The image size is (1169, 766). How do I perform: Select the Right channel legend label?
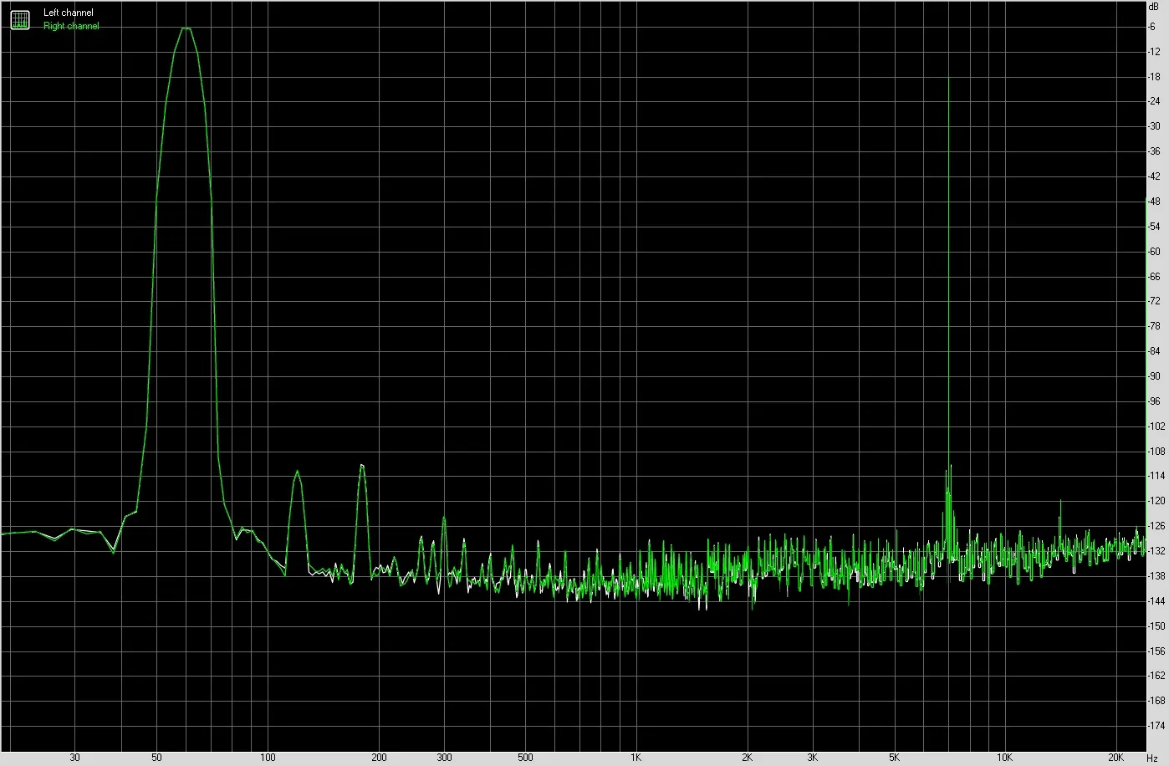pyautogui.click(x=71, y=26)
